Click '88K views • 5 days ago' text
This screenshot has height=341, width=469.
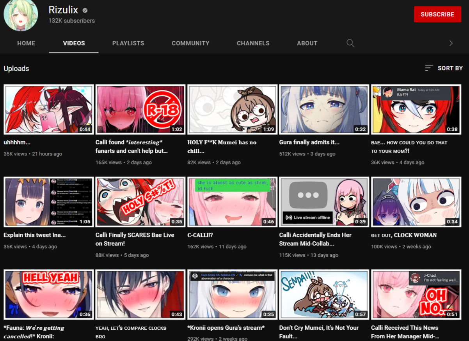click(122, 255)
